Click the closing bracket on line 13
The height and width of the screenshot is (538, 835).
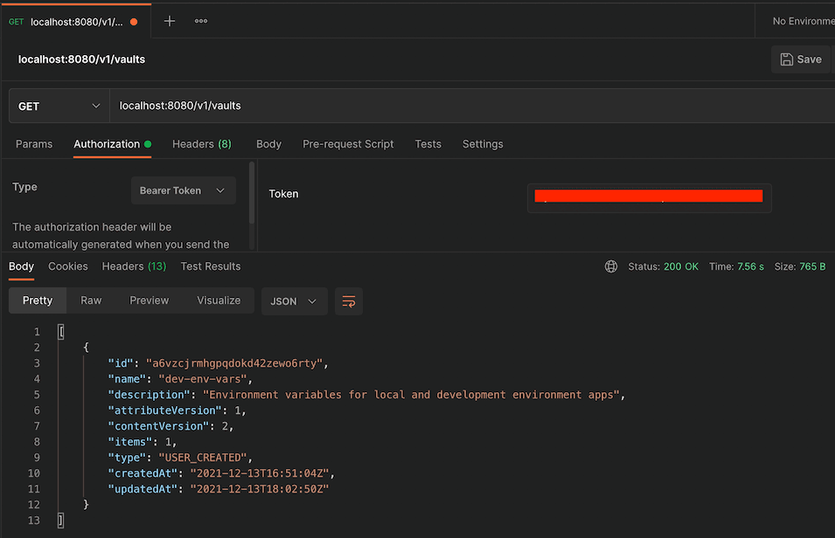click(x=60, y=521)
